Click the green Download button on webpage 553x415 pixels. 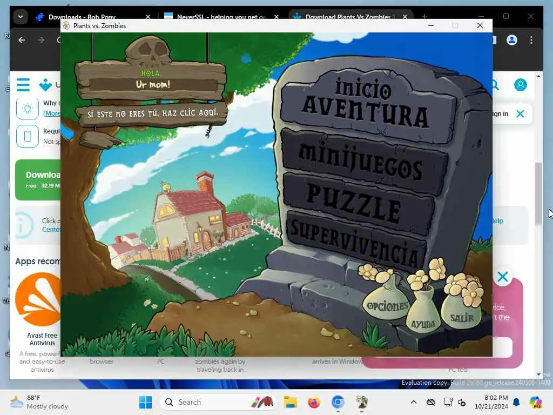(38, 179)
